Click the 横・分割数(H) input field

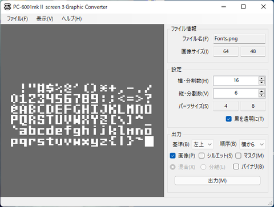(x=236, y=80)
